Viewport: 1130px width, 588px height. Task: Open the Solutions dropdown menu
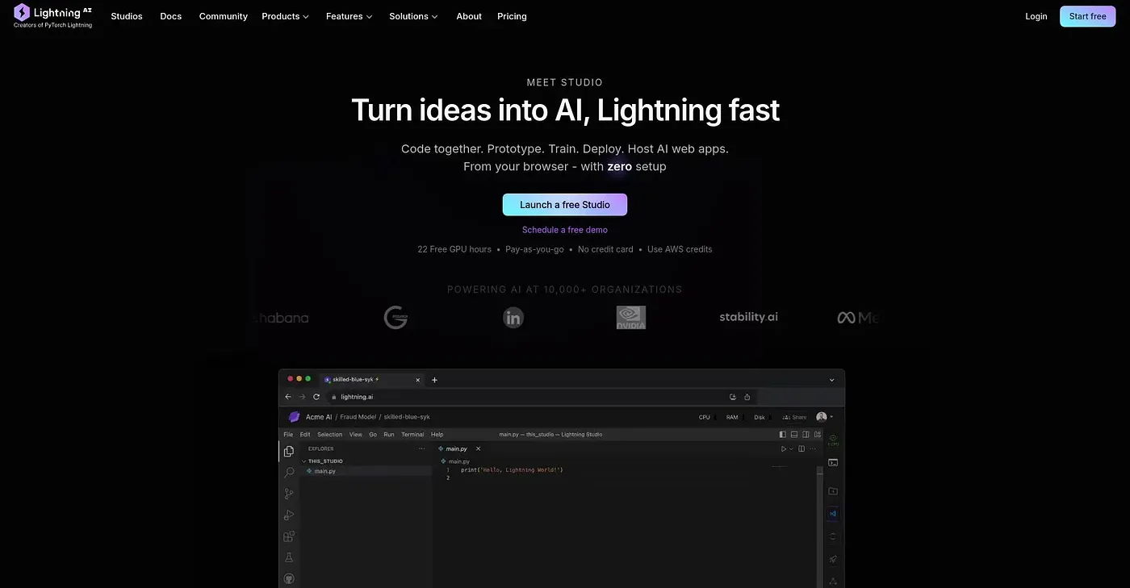(413, 16)
